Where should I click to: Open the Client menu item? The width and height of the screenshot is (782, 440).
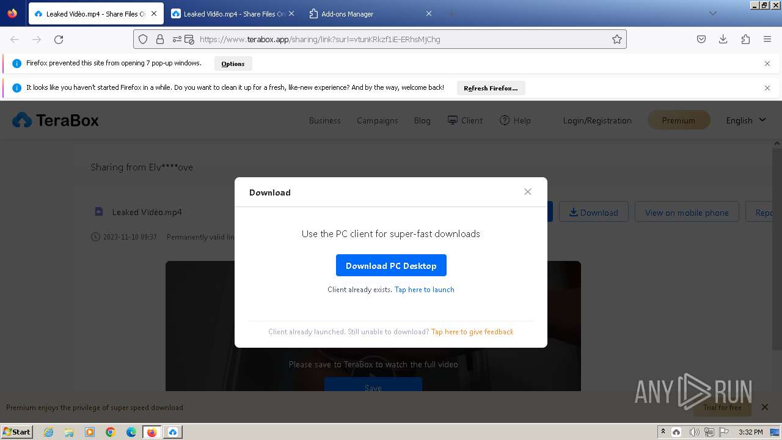[x=465, y=120]
